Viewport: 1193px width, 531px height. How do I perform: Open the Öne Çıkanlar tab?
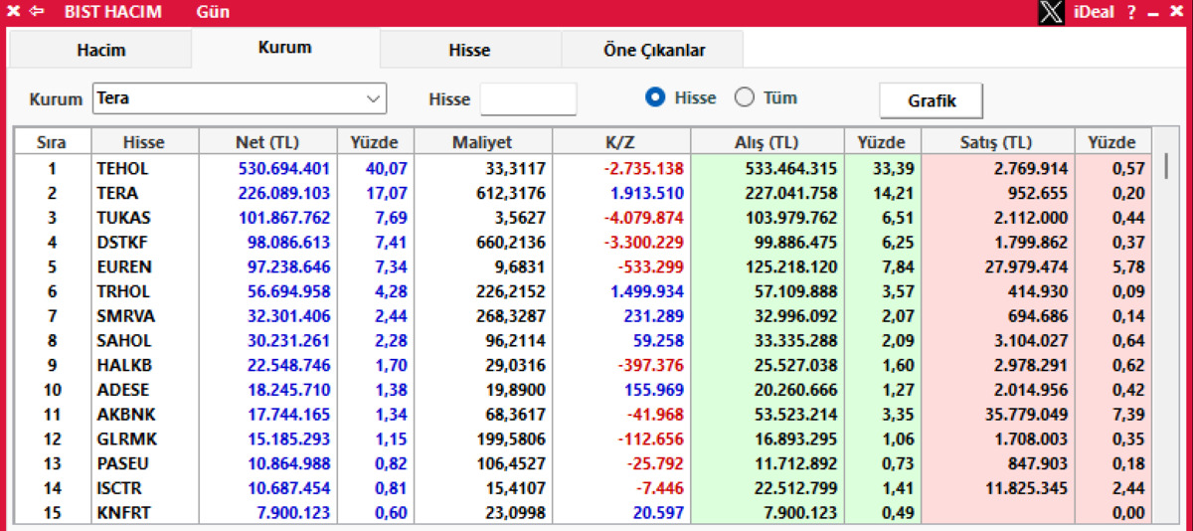point(653,50)
